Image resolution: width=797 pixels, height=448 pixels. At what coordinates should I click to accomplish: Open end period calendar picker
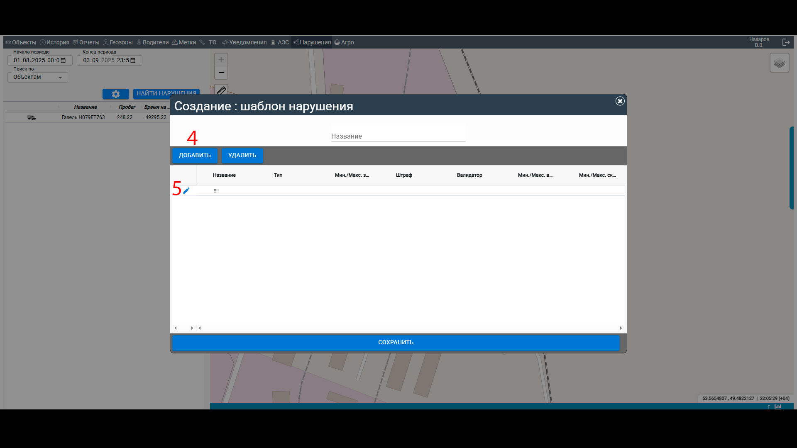click(133, 61)
